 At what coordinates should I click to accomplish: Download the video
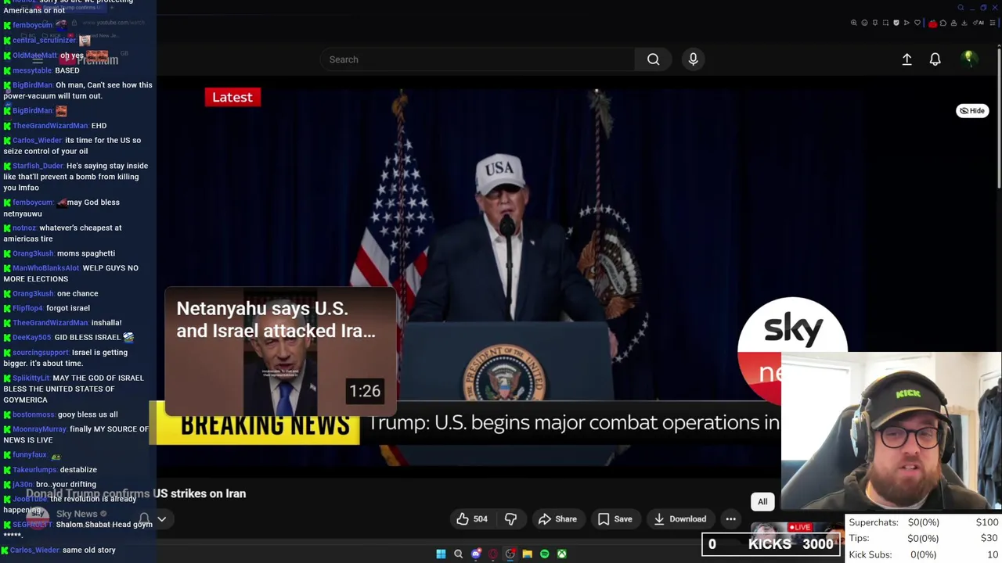[x=679, y=519]
